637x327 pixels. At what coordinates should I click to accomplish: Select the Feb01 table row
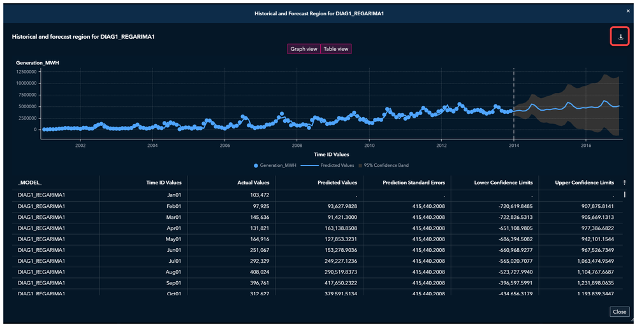point(316,206)
